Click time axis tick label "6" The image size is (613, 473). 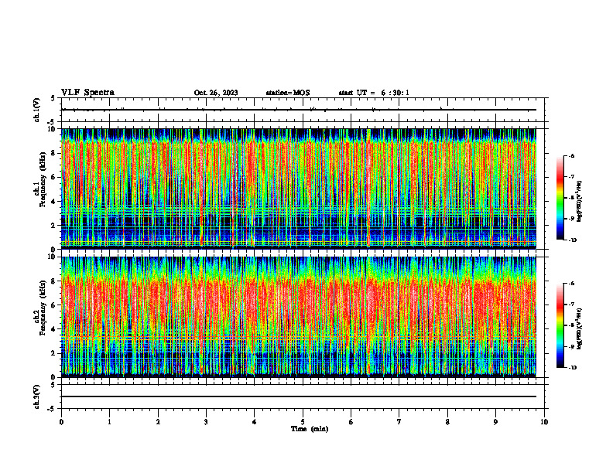click(351, 422)
